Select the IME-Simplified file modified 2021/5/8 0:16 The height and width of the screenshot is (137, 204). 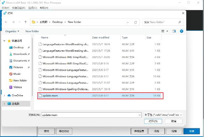click(x=100, y=64)
